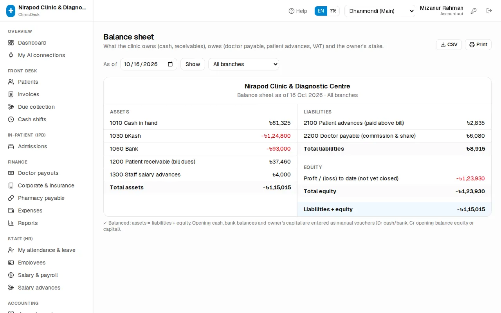This screenshot has height=313, width=501.
Task: Open the All branches filter dropdown
Action: pos(243,64)
